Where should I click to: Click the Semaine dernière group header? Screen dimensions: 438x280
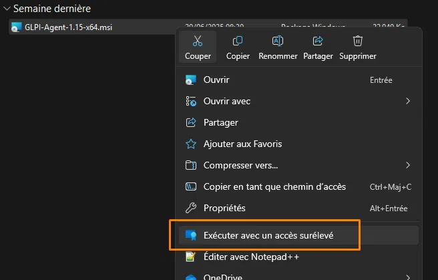coord(52,9)
